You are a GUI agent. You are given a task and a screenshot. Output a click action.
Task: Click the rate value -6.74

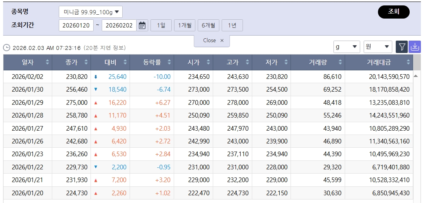click(164, 89)
